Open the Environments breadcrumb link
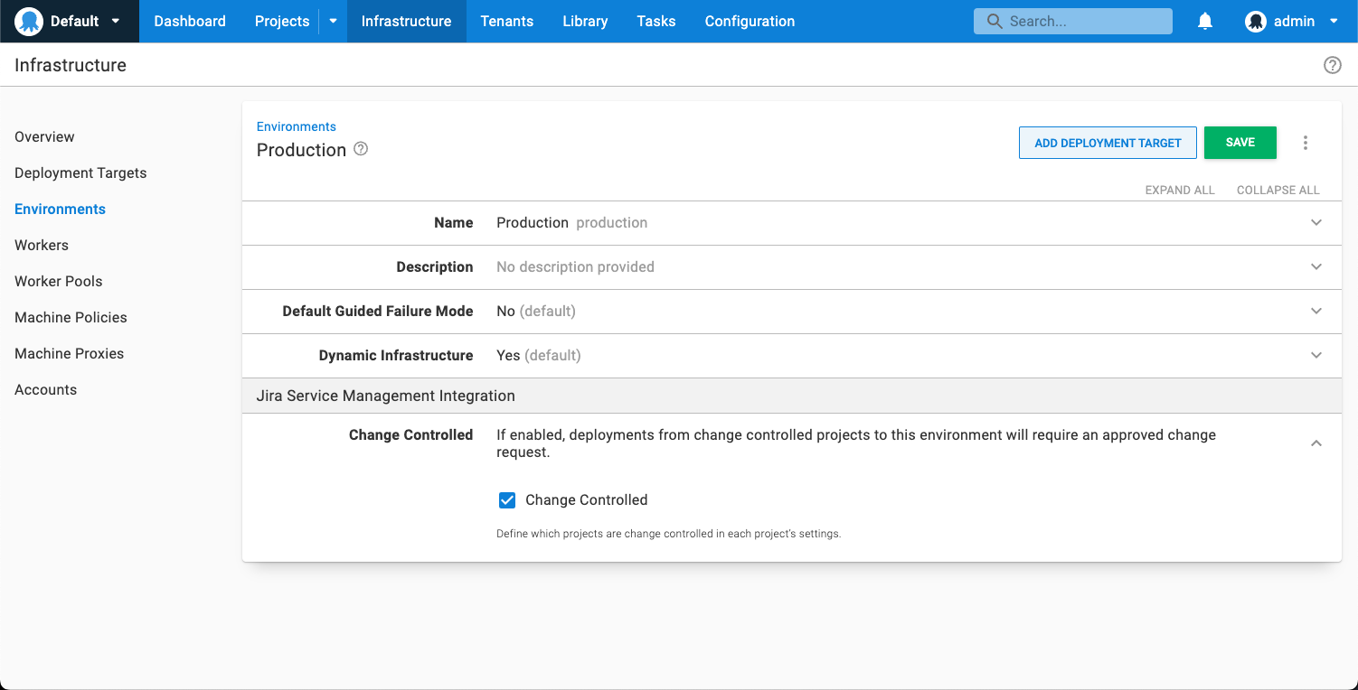 (x=296, y=126)
